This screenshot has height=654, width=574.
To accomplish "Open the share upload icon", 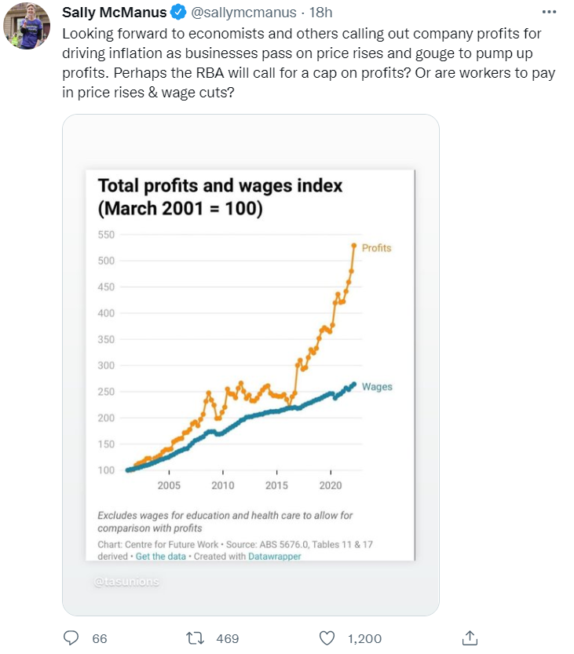I will coord(470,638).
